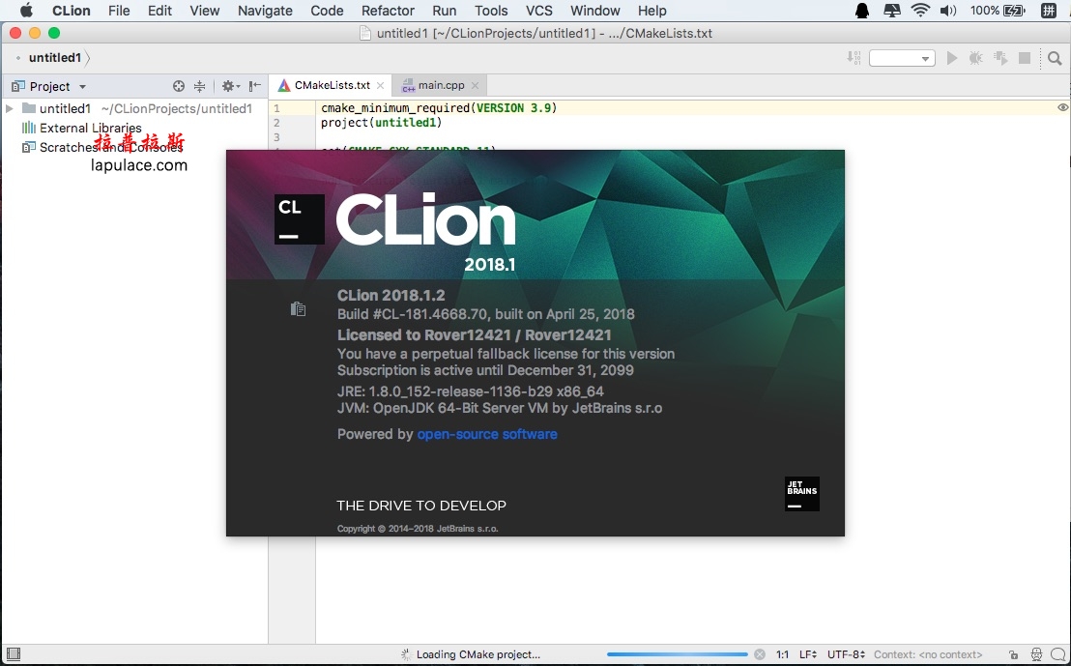This screenshot has height=666, width=1071.
Task: Click line 2 project(untitled1) code
Action: [381, 123]
